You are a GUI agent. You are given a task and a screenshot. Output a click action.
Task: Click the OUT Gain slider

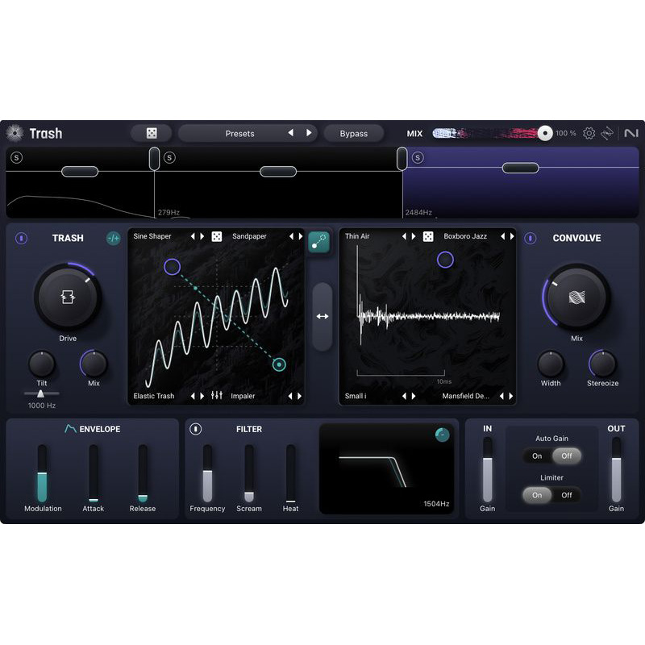pos(616,469)
